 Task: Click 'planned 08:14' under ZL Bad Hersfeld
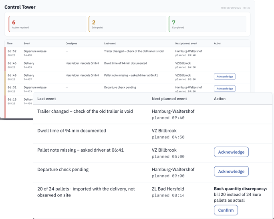click(168, 195)
